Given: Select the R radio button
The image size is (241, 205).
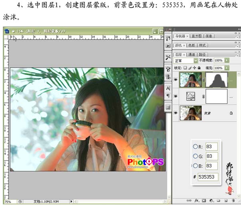Looking at the screenshot, I should (x=195, y=147).
